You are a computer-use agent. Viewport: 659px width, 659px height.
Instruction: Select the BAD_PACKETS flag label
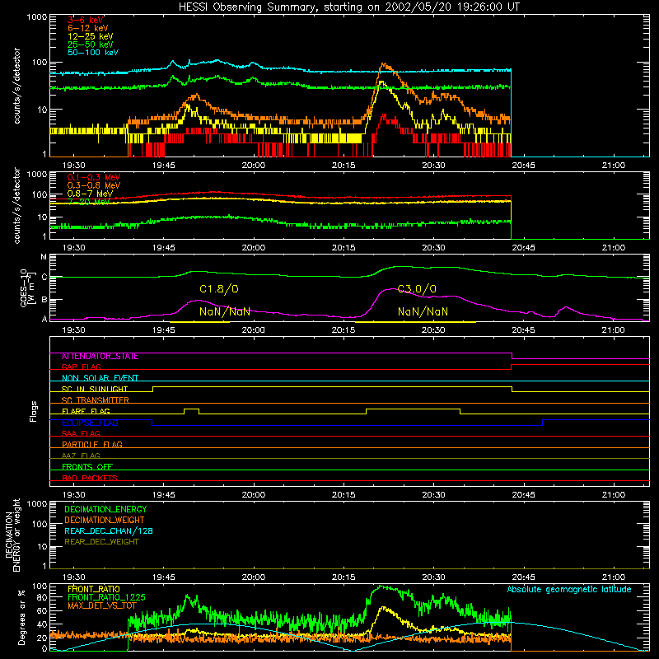[90, 478]
